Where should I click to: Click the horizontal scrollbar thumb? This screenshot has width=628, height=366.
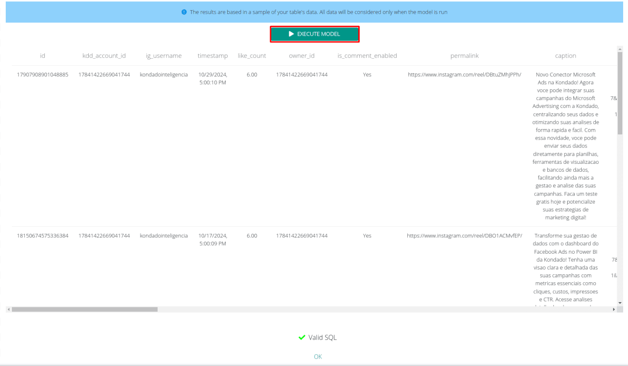84,310
